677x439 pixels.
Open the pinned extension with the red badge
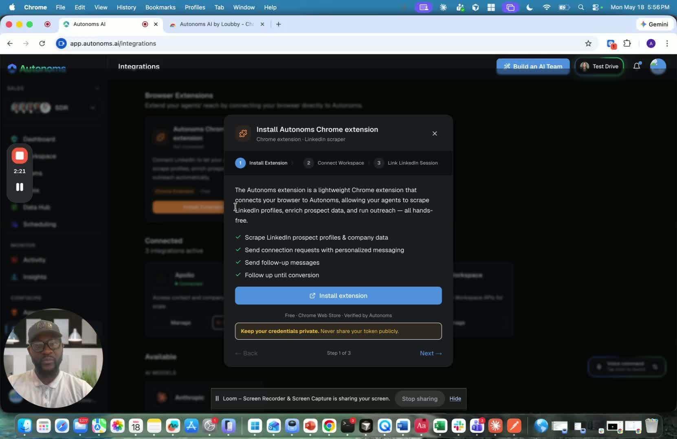(611, 44)
